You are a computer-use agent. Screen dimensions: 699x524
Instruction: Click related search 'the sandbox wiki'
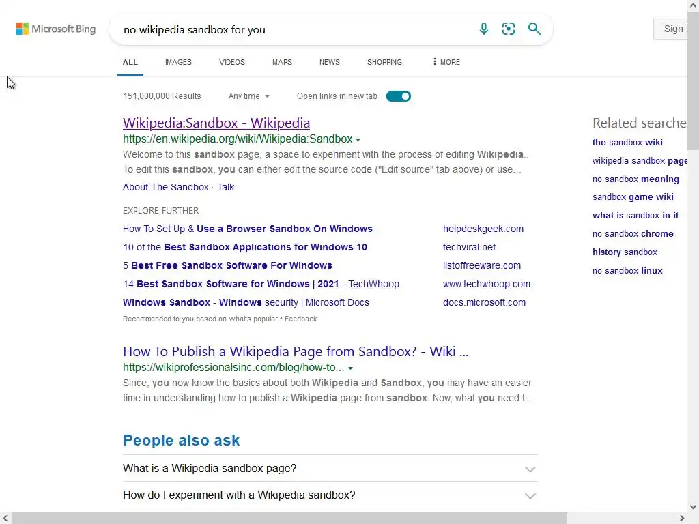(x=627, y=142)
